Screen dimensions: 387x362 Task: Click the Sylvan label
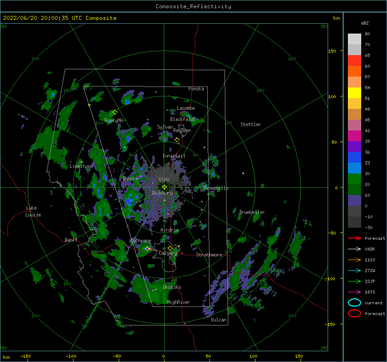[x=165, y=127]
